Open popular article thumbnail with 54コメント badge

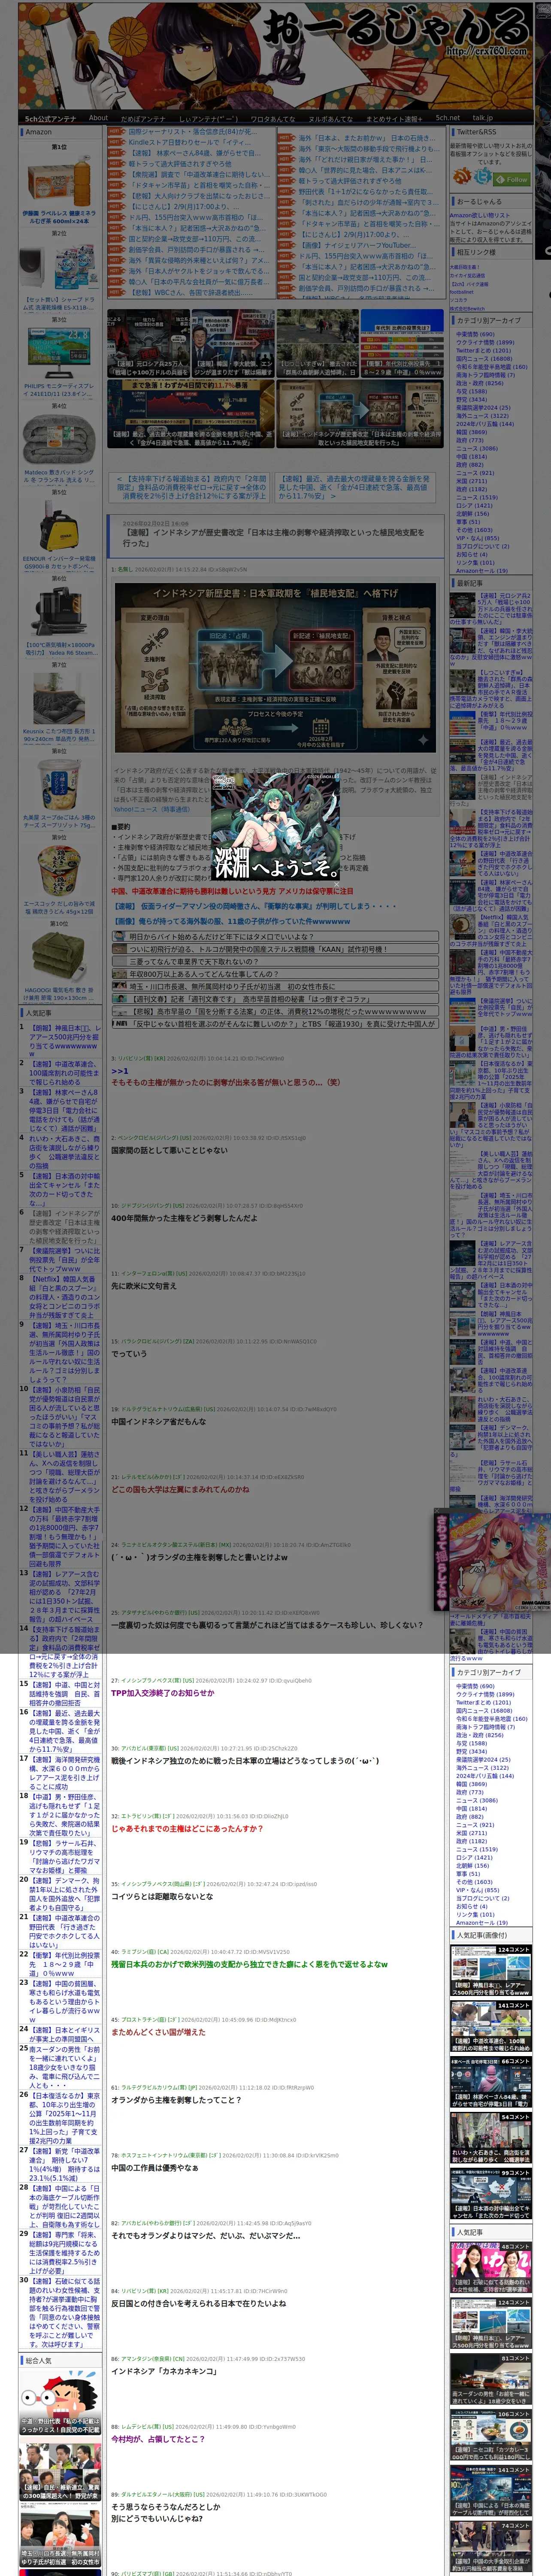490,2139
